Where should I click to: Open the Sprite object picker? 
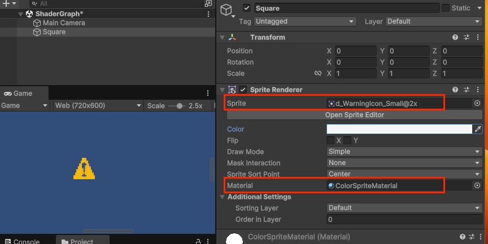tap(477, 103)
